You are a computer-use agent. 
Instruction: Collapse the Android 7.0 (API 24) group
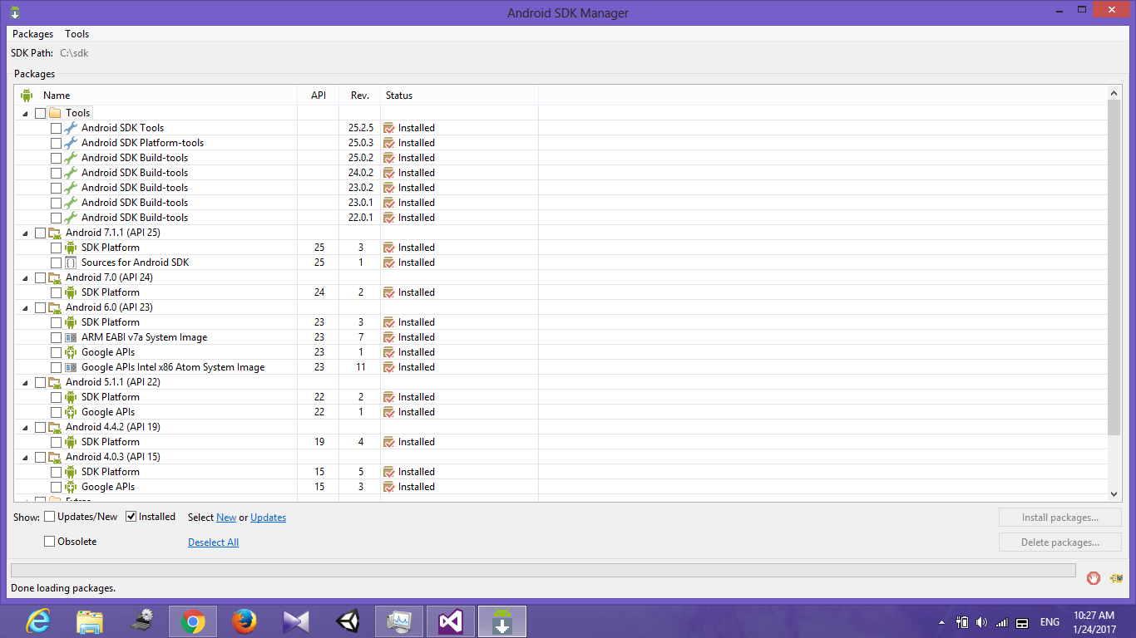25,278
